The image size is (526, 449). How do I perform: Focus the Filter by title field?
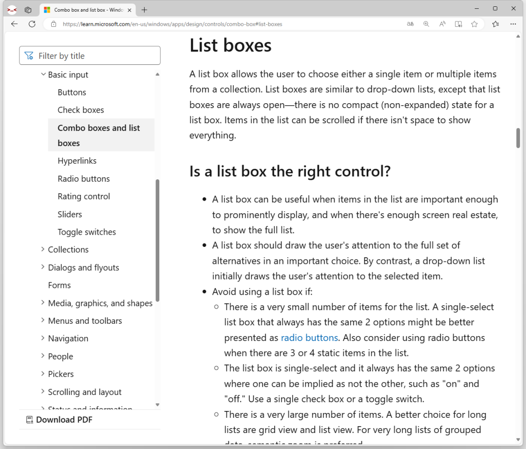tap(90, 56)
